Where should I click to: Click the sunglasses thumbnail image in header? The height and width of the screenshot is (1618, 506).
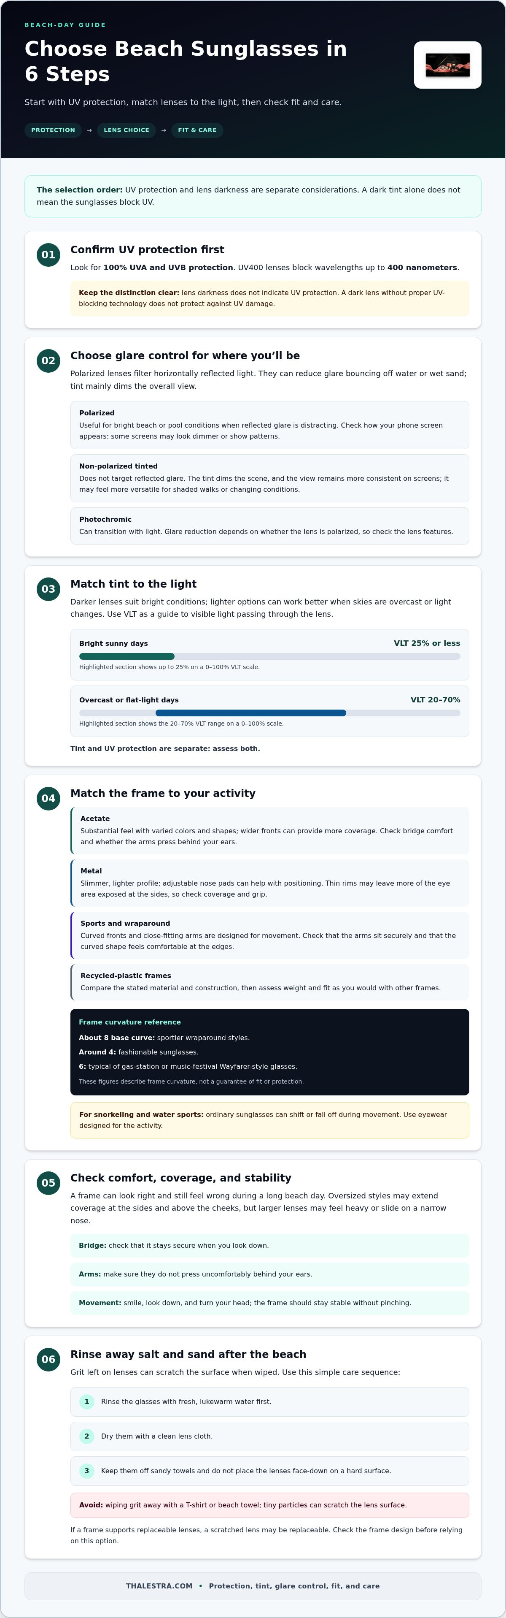448,65
